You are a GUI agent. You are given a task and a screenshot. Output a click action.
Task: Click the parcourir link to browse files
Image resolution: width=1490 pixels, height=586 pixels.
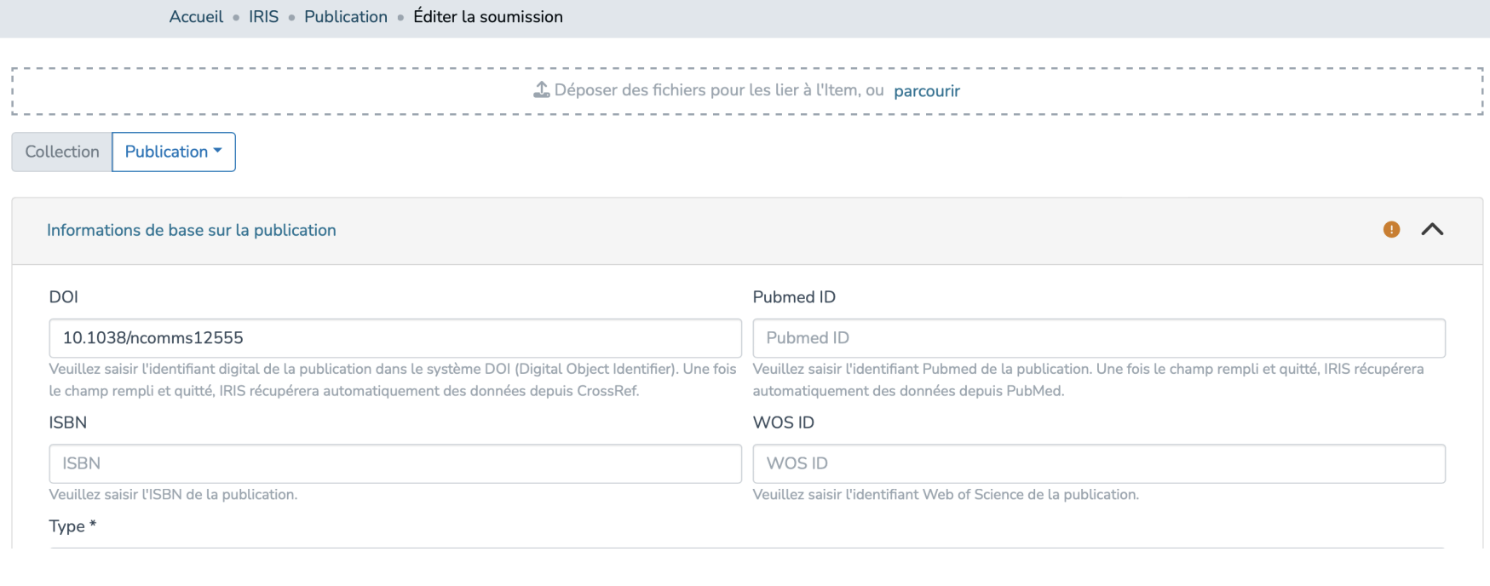coord(926,90)
